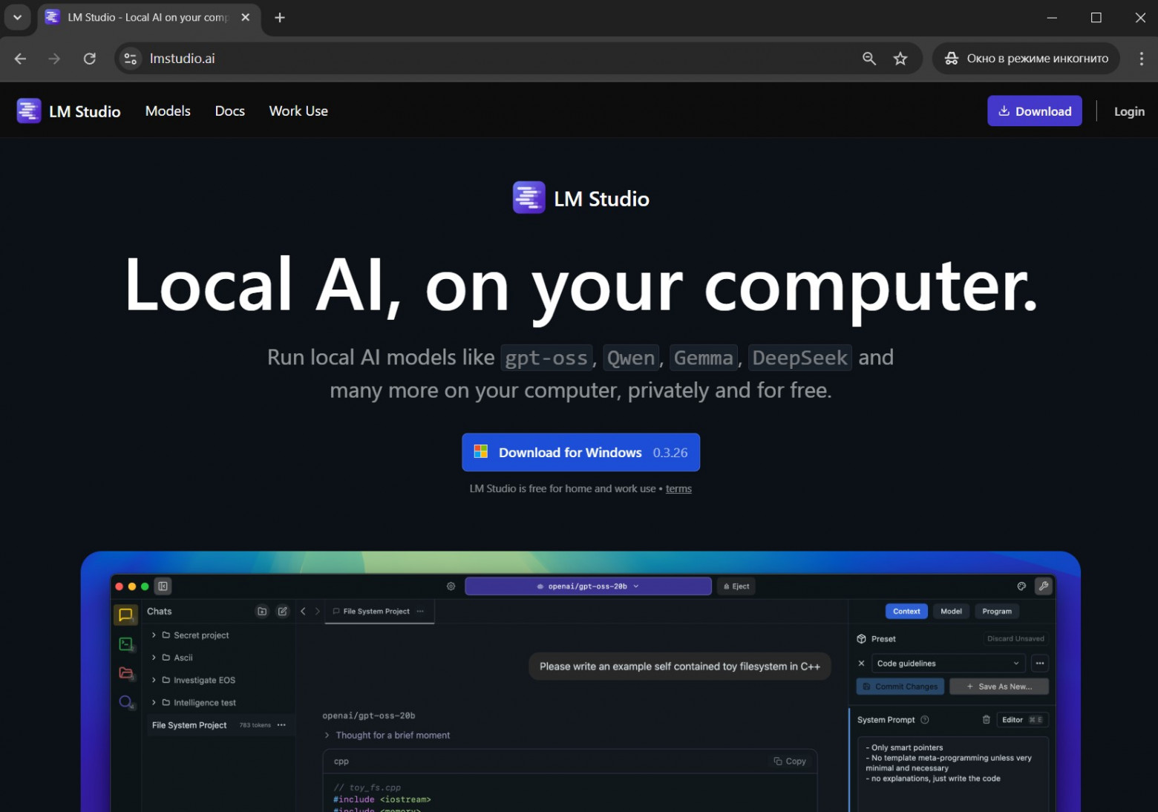Switch to the Context tab
Image resolution: width=1158 pixels, height=812 pixels.
click(x=906, y=612)
